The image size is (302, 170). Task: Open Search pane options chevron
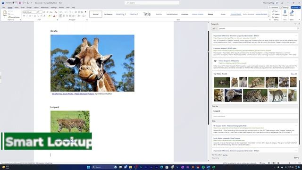coord(295,24)
